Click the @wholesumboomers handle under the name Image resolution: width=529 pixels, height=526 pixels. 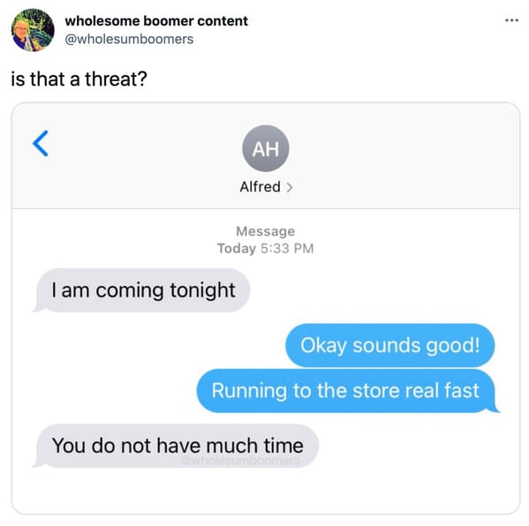click(129, 39)
